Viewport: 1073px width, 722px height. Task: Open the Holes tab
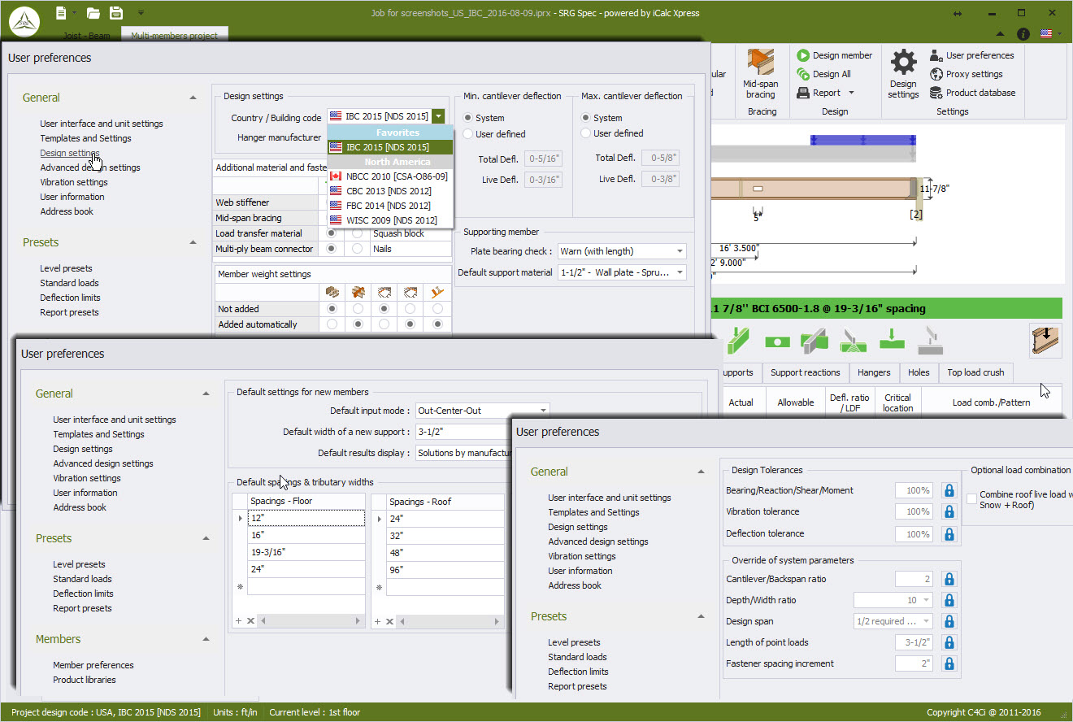pos(919,372)
